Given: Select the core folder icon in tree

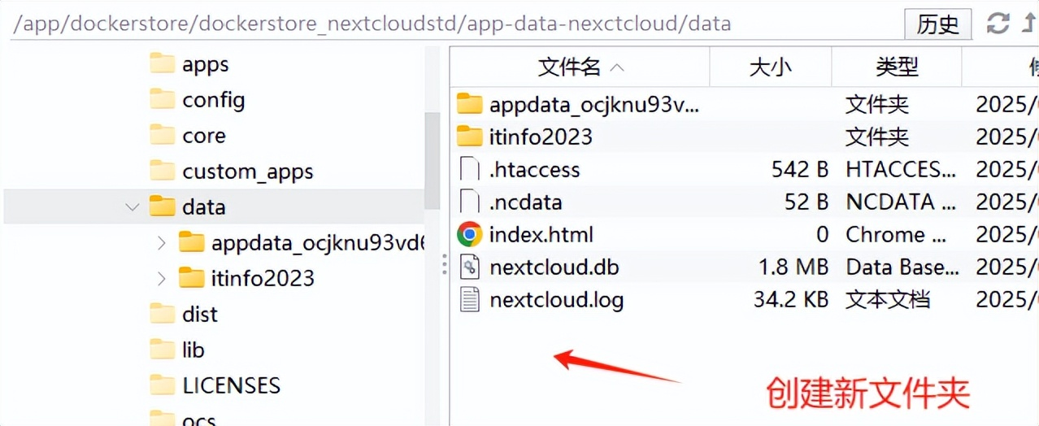Looking at the screenshot, I should pyautogui.click(x=163, y=135).
